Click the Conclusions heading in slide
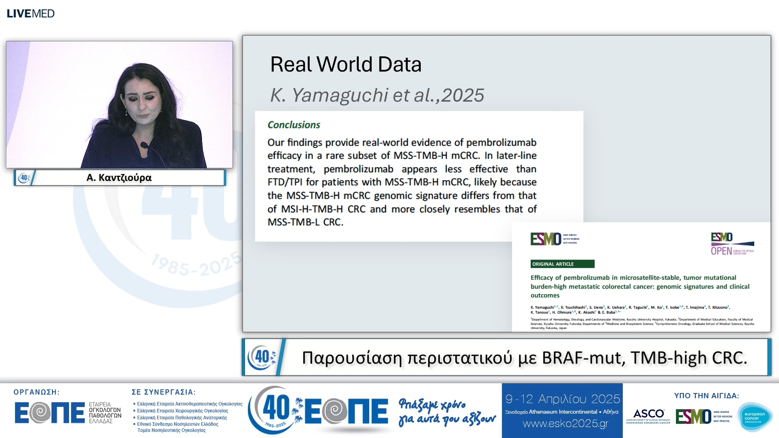The height and width of the screenshot is (438, 779). pyautogui.click(x=293, y=125)
